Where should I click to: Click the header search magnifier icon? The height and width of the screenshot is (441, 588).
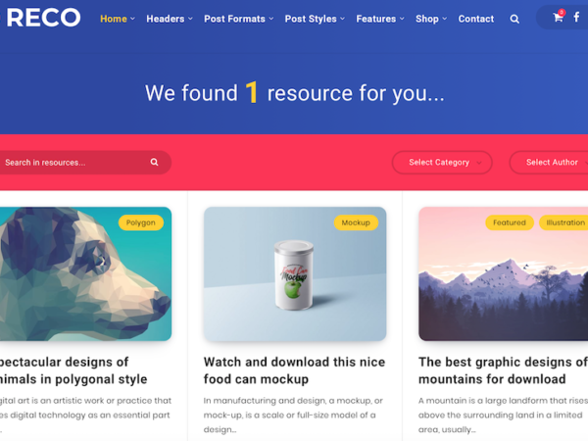pyautogui.click(x=514, y=19)
